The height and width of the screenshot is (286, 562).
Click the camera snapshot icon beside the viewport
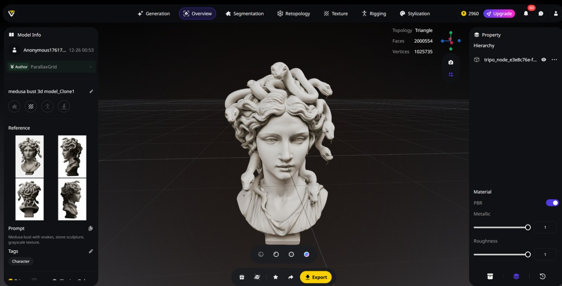pos(450,62)
